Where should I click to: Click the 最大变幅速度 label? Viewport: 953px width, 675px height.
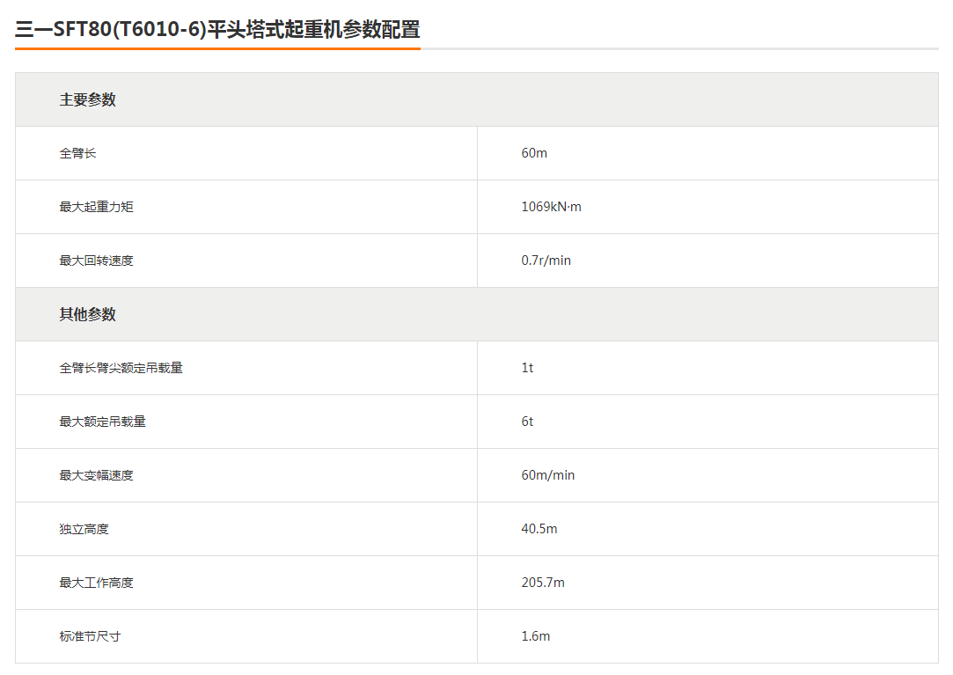click(x=96, y=475)
